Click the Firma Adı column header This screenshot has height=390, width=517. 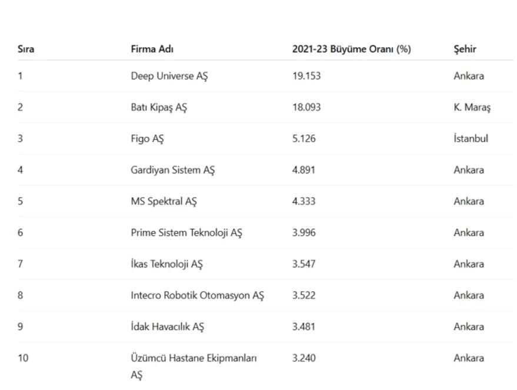pyautogui.click(x=152, y=49)
